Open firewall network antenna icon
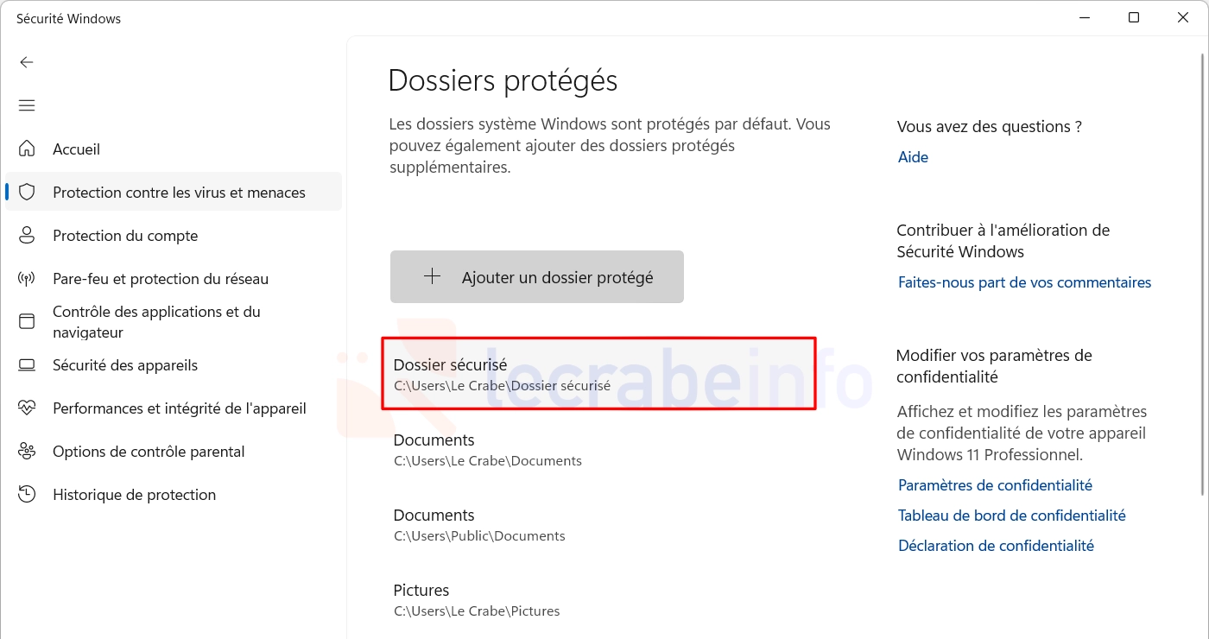1209x639 pixels. click(x=27, y=278)
